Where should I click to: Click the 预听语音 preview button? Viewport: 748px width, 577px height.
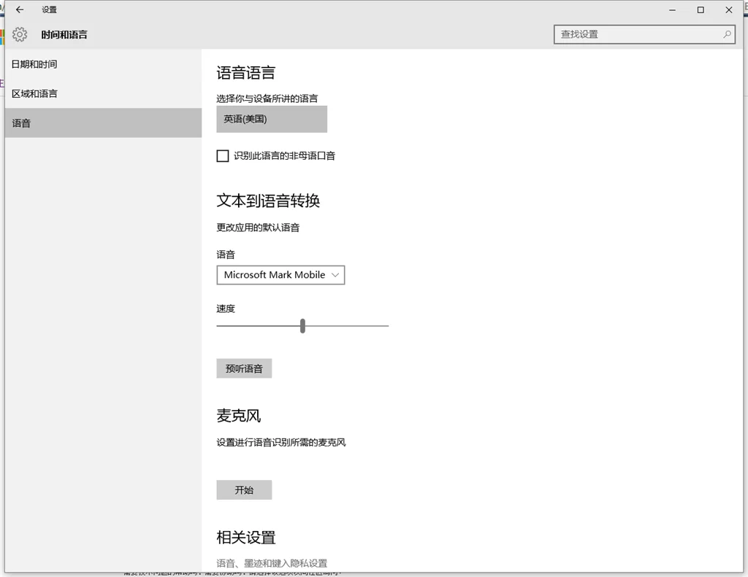coord(244,368)
